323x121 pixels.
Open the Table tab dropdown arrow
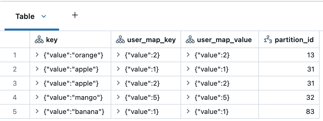tap(43, 16)
